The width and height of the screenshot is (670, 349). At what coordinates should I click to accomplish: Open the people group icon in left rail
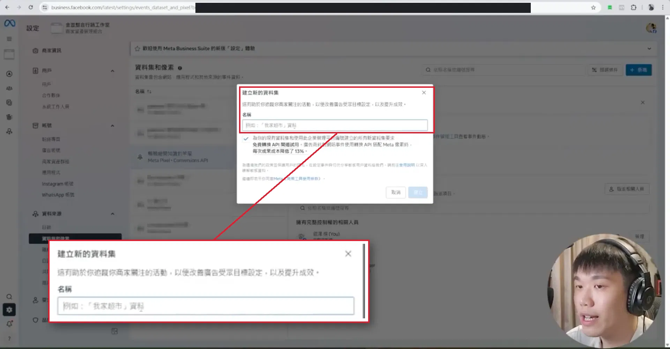pos(9,88)
